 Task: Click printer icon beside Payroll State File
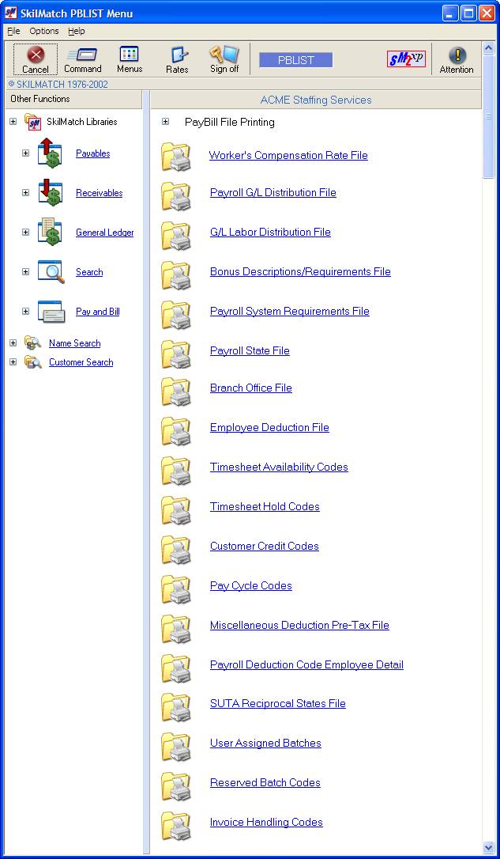tap(176, 354)
